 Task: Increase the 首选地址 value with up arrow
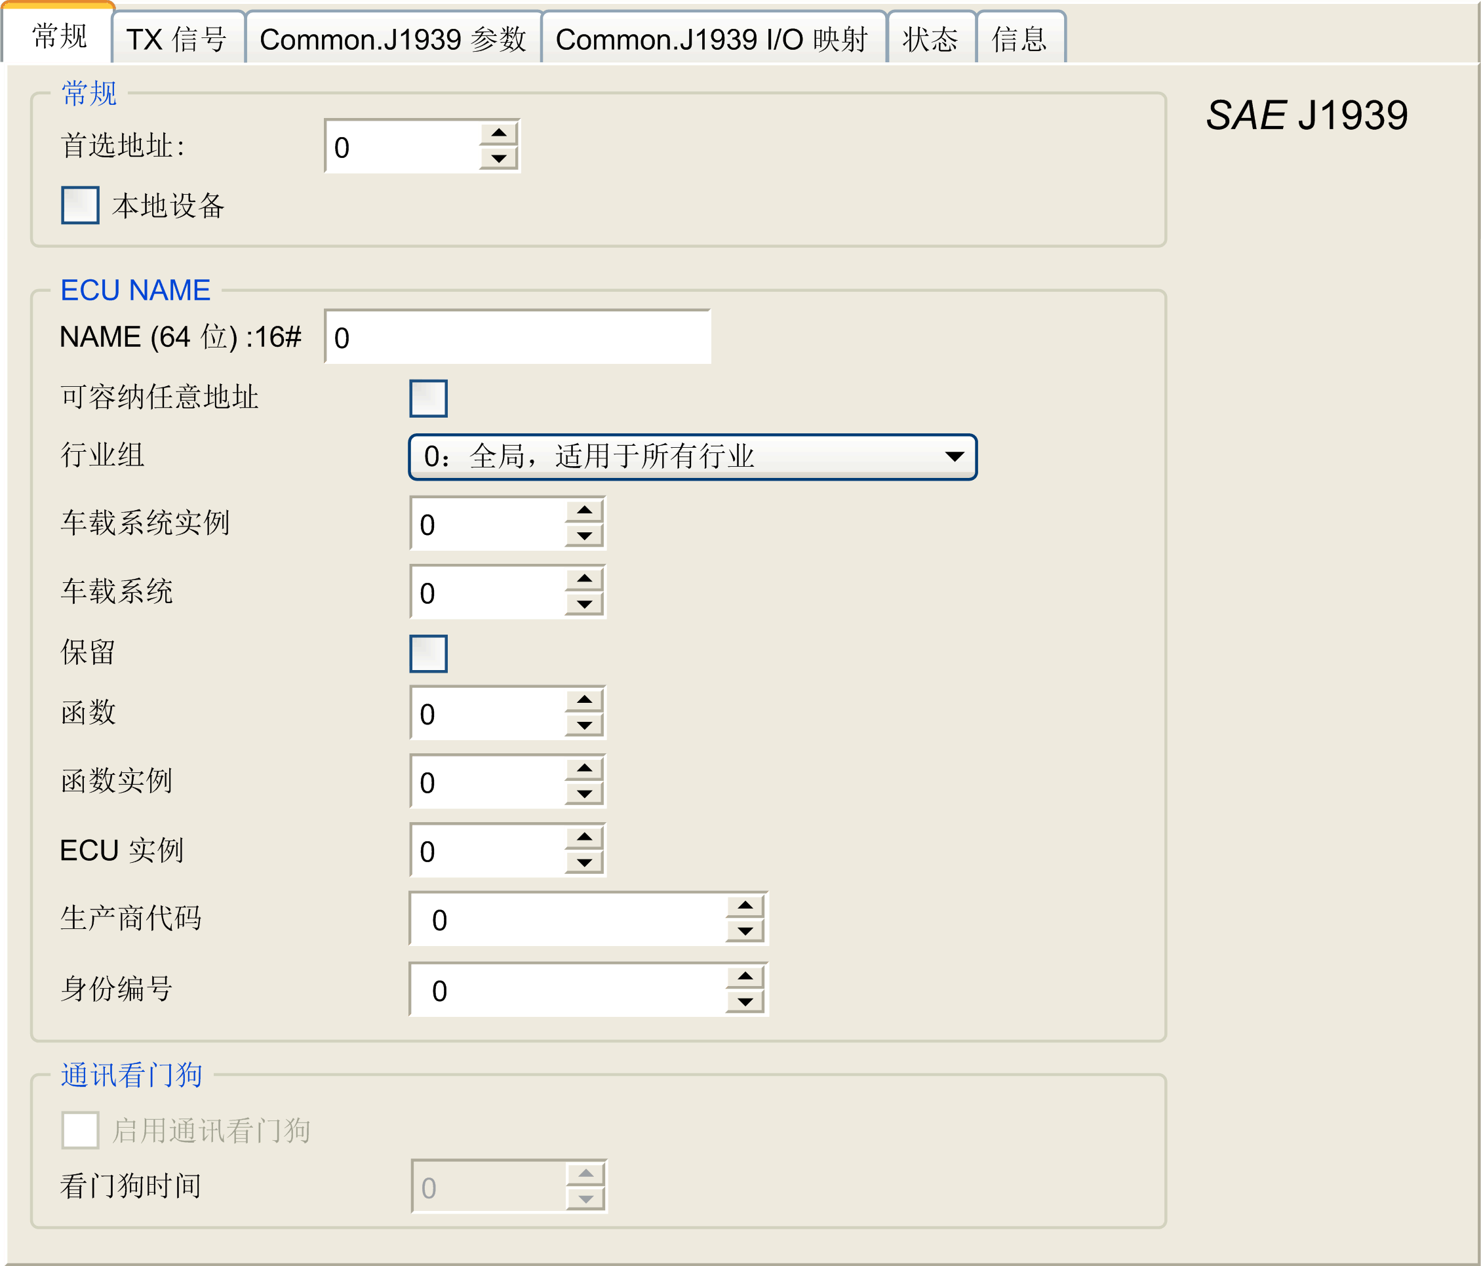click(498, 134)
